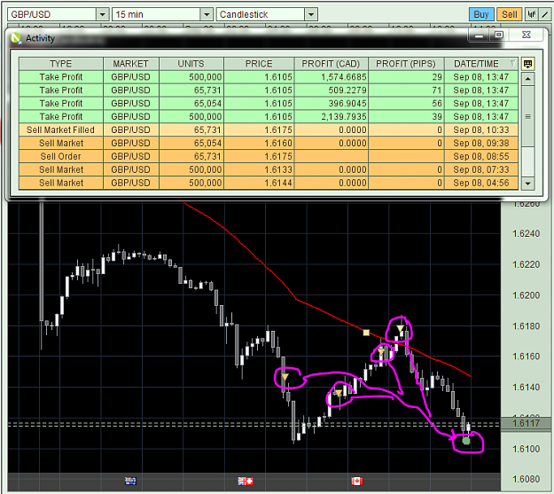Toggle sort arrow on DATE/TIME column header

512,64
